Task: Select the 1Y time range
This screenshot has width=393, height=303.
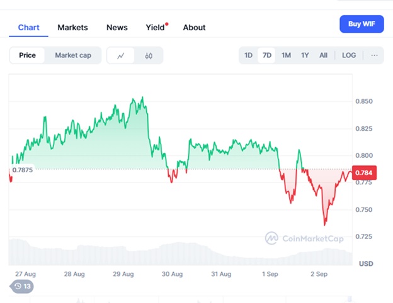Action: click(x=305, y=55)
